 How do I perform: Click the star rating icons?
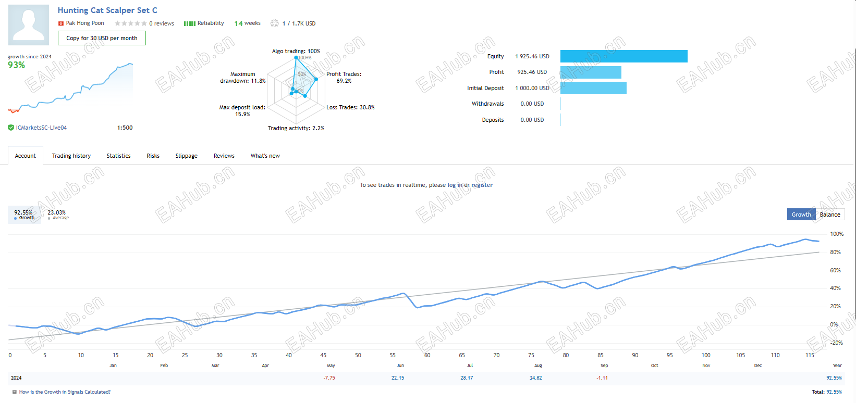131,23
